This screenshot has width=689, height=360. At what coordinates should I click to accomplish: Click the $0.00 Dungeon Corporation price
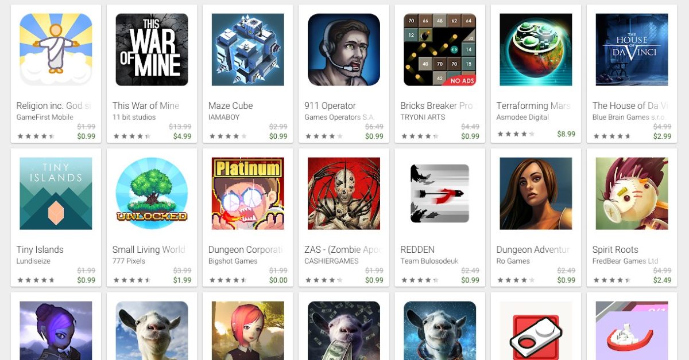(278, 280)
